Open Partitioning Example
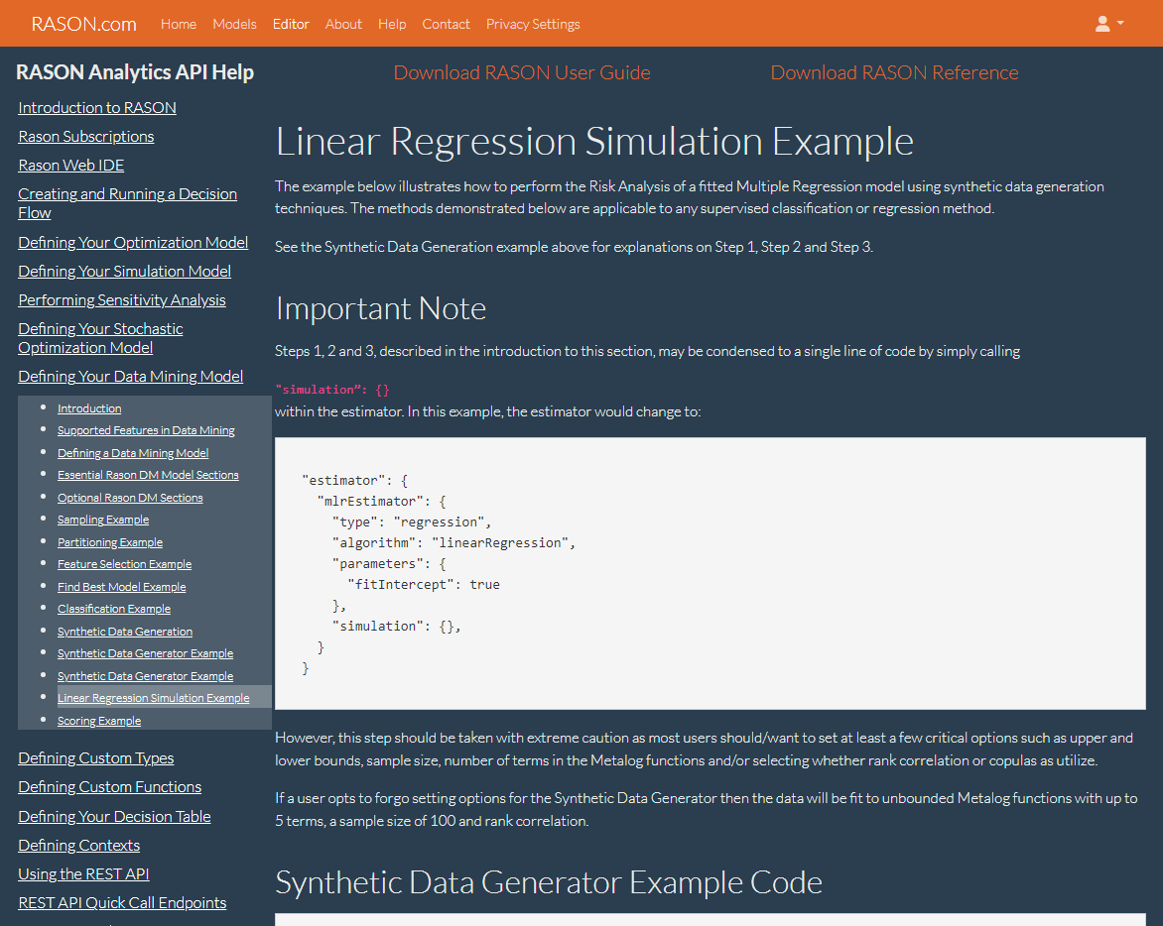 [110, 542]
